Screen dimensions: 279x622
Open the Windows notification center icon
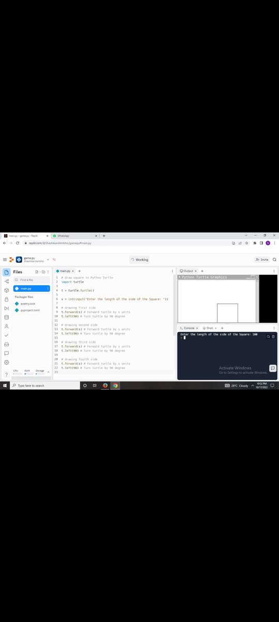coord(273,386)
